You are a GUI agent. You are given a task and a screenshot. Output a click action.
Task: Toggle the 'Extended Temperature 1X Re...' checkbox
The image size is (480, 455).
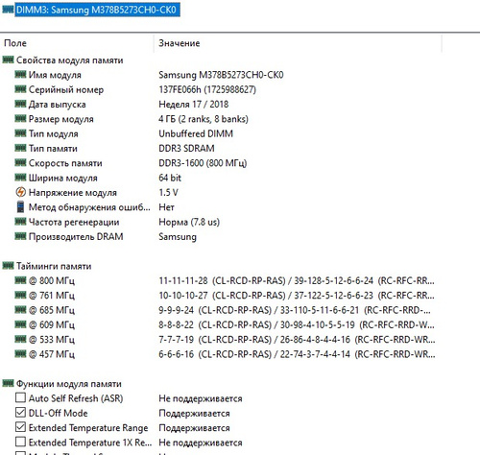tap(20, 442)
